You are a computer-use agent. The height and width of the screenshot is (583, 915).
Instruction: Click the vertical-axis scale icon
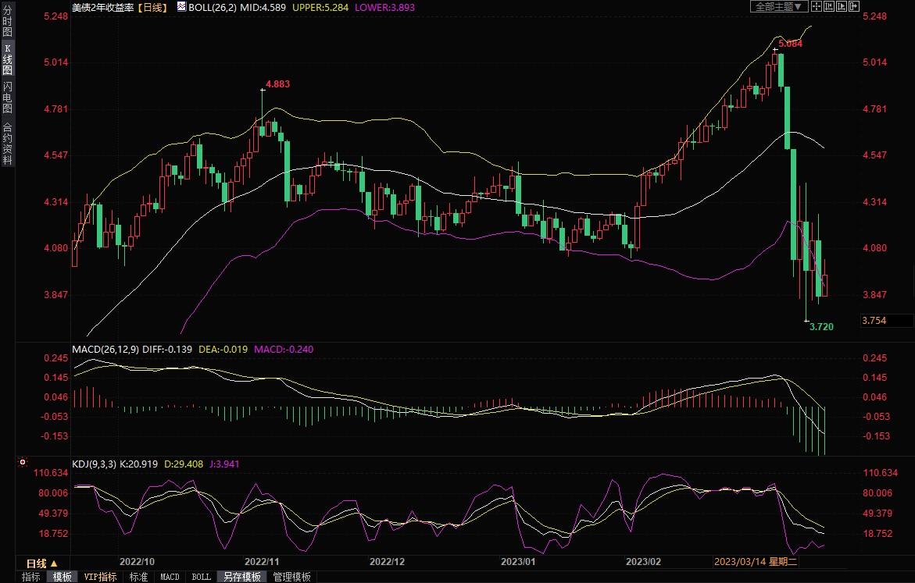click(828, 6)
